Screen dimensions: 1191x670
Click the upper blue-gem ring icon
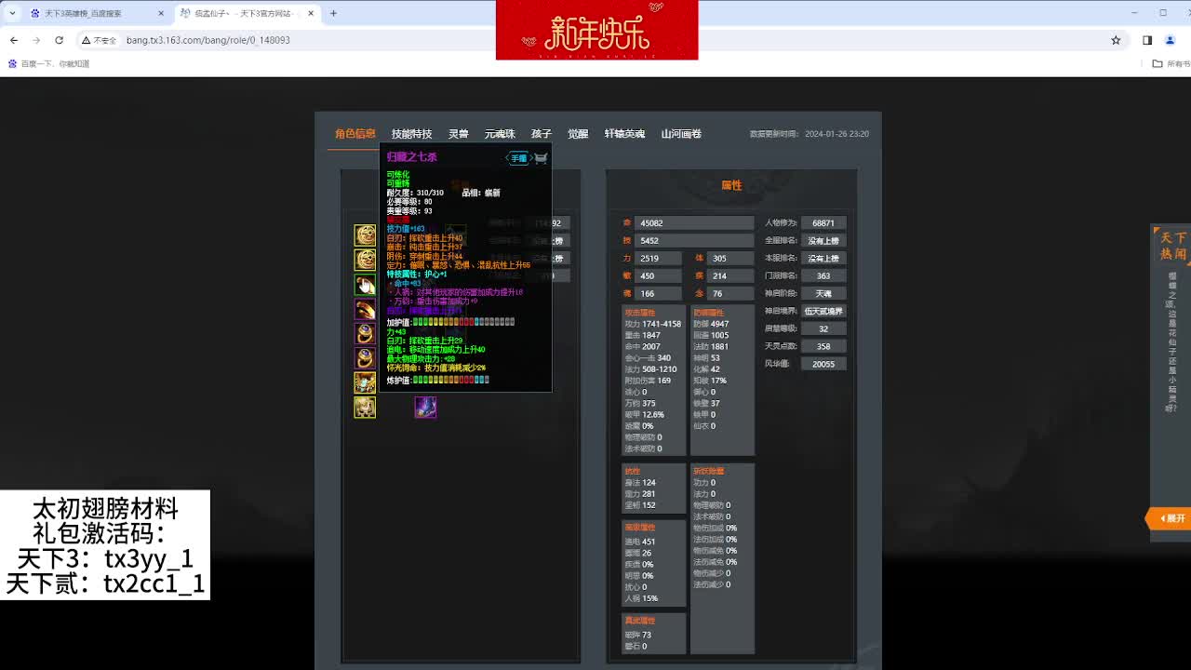365,333
